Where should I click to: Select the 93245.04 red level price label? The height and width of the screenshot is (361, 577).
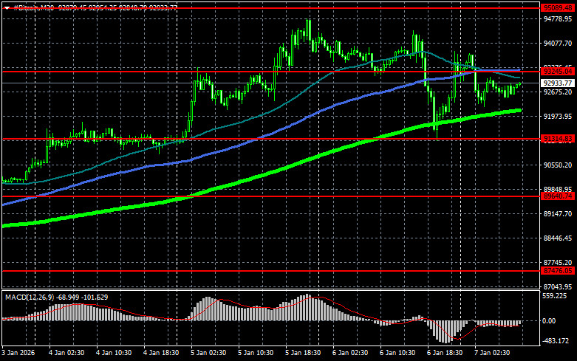click(558, 72)
